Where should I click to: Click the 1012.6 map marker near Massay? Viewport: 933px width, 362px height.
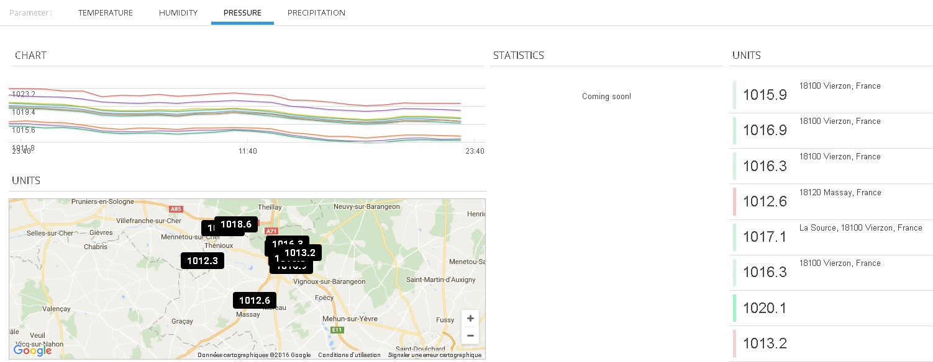click(254, 301)
